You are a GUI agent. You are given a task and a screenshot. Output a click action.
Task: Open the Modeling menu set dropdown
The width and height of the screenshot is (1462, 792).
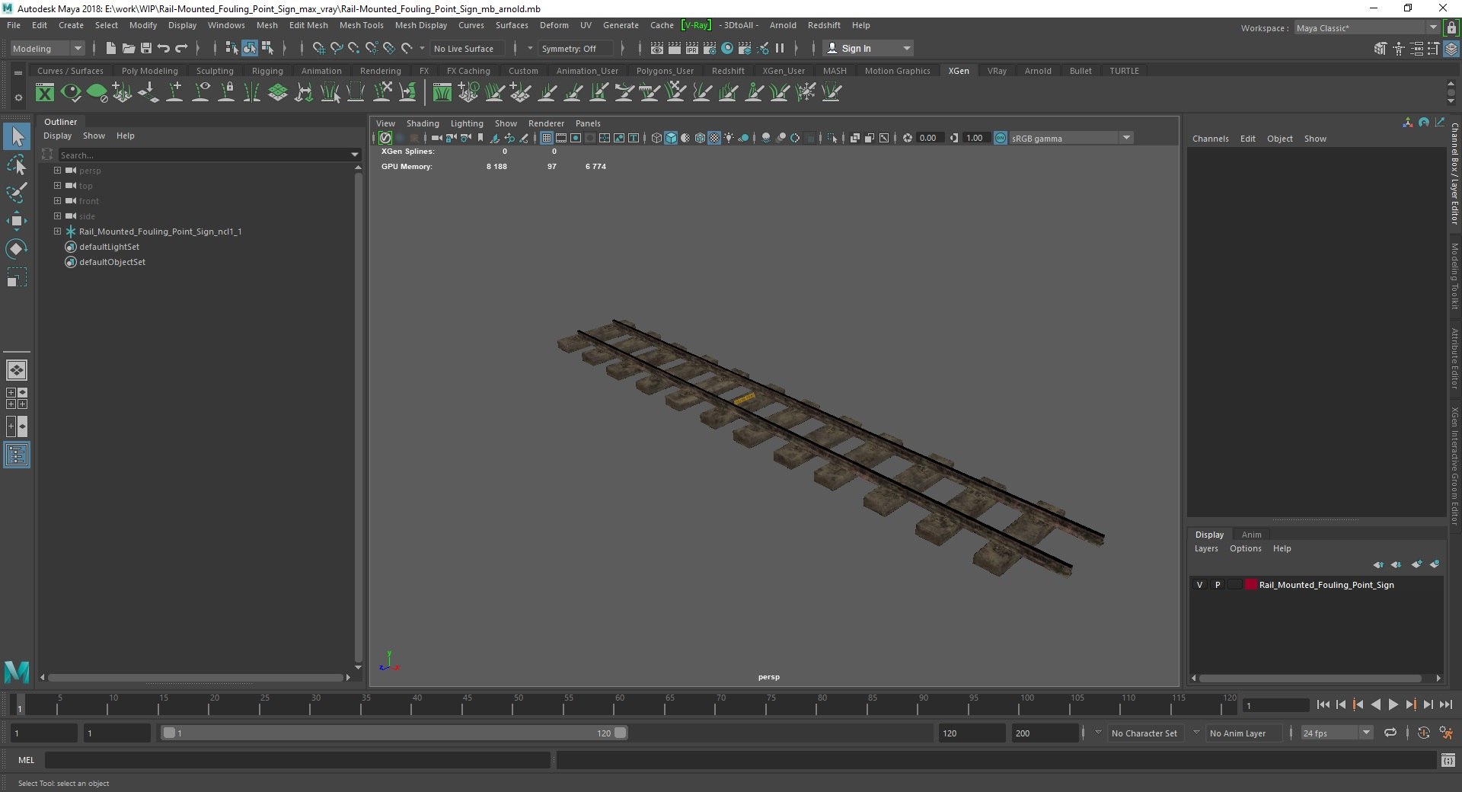pyautogui.click(x=47, y=48)
